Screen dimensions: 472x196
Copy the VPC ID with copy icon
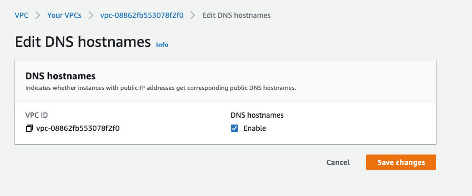click(29, 129)
